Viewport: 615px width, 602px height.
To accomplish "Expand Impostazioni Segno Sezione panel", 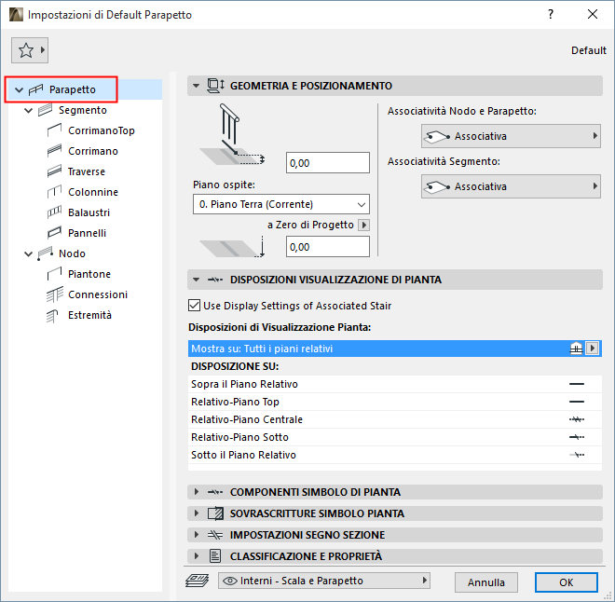I will [197, 535].
